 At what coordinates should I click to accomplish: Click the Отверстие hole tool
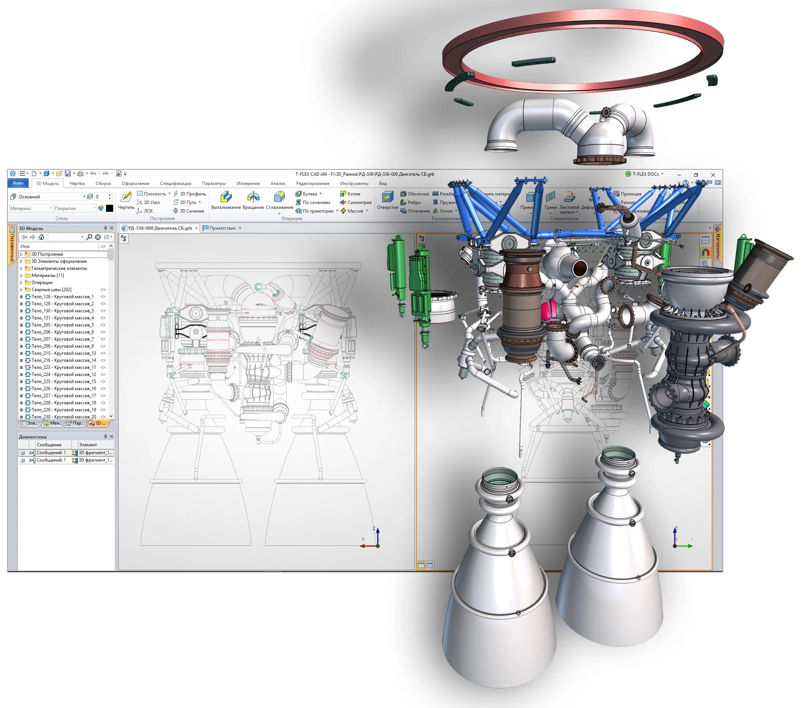click(387, 197)
